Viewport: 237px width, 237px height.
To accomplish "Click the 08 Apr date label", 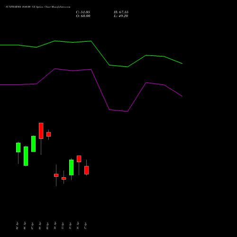I will tap(40, 226).
